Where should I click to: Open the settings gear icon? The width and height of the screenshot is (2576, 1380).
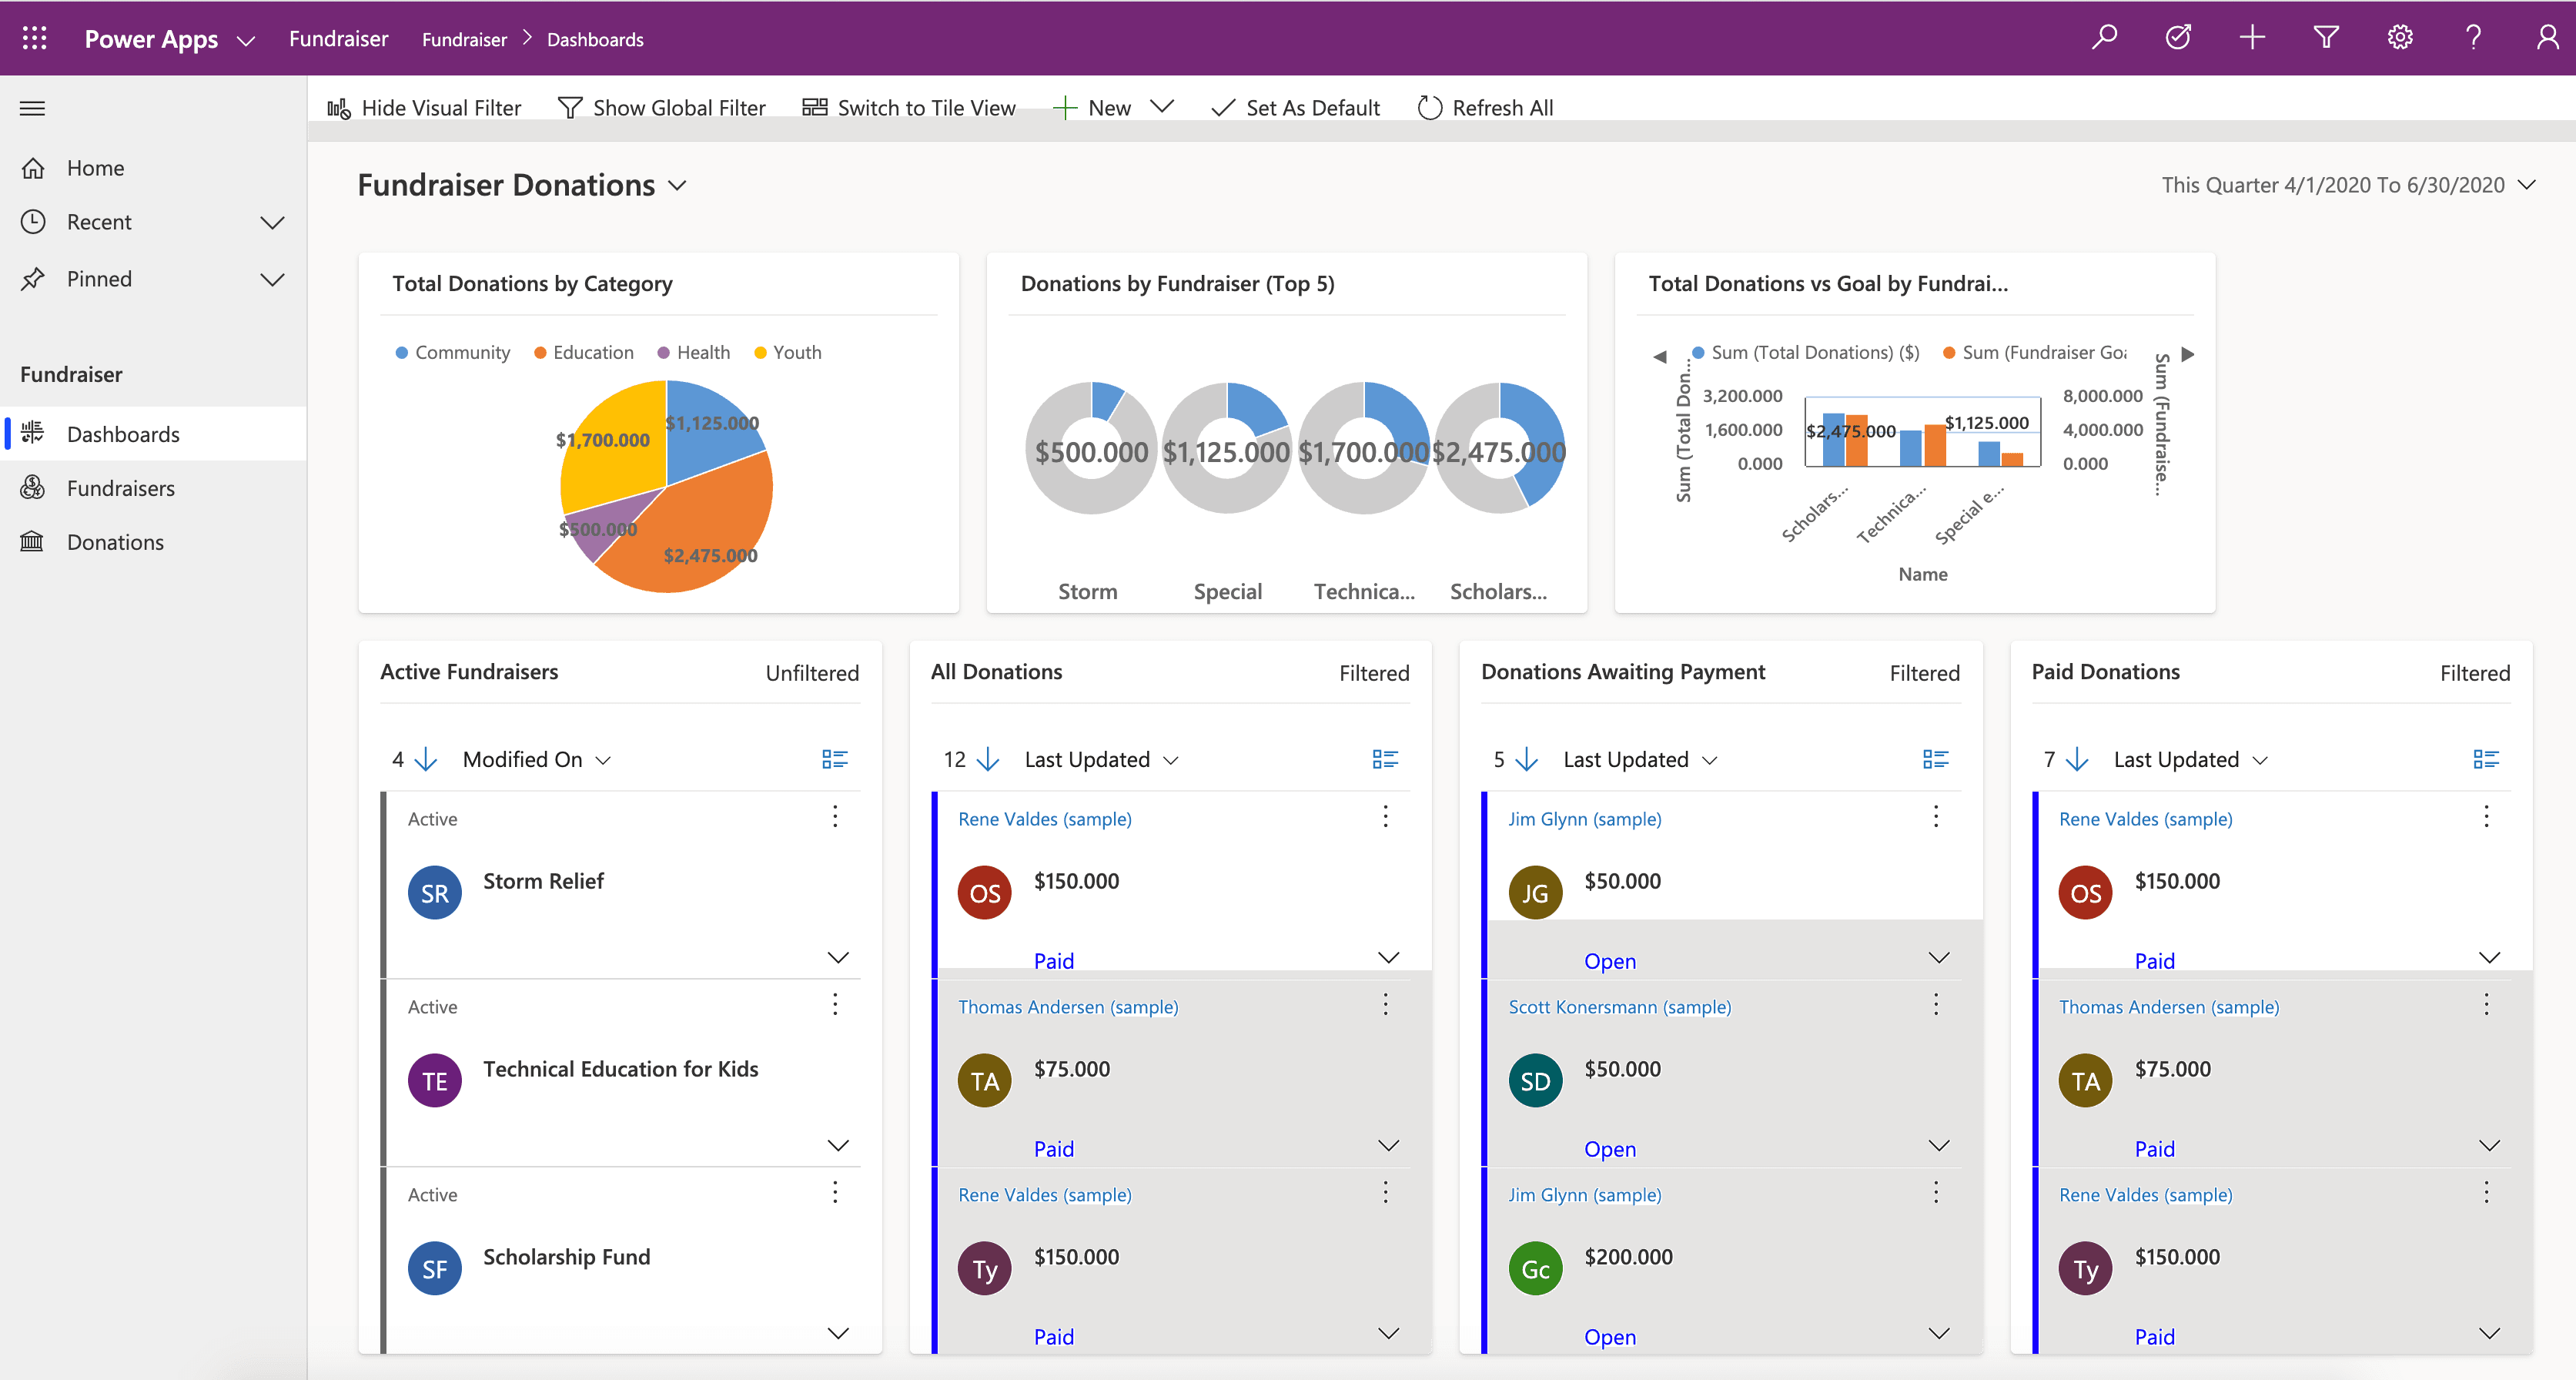pyautogui.click(x=2400, y=38)
